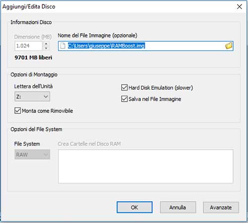The height and width of the screenshot is (223, 248).
Task: Select the highlighted RAMBoost.img path text
Action: (106, 46)
